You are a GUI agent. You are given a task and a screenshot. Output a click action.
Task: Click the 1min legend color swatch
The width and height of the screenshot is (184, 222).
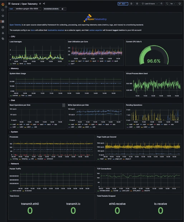click(11, 64)
